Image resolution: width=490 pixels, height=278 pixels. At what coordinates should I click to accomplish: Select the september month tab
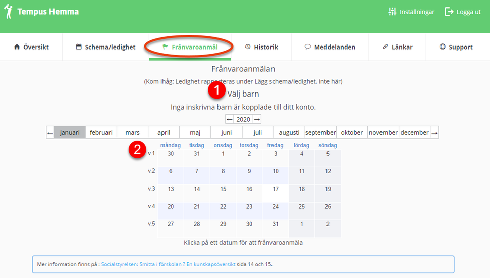(x=320, y=133)
